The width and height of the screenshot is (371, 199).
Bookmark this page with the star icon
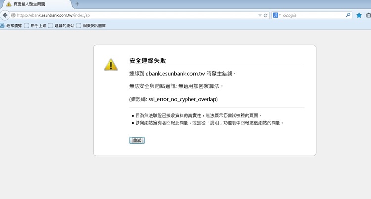coord(359,15)
